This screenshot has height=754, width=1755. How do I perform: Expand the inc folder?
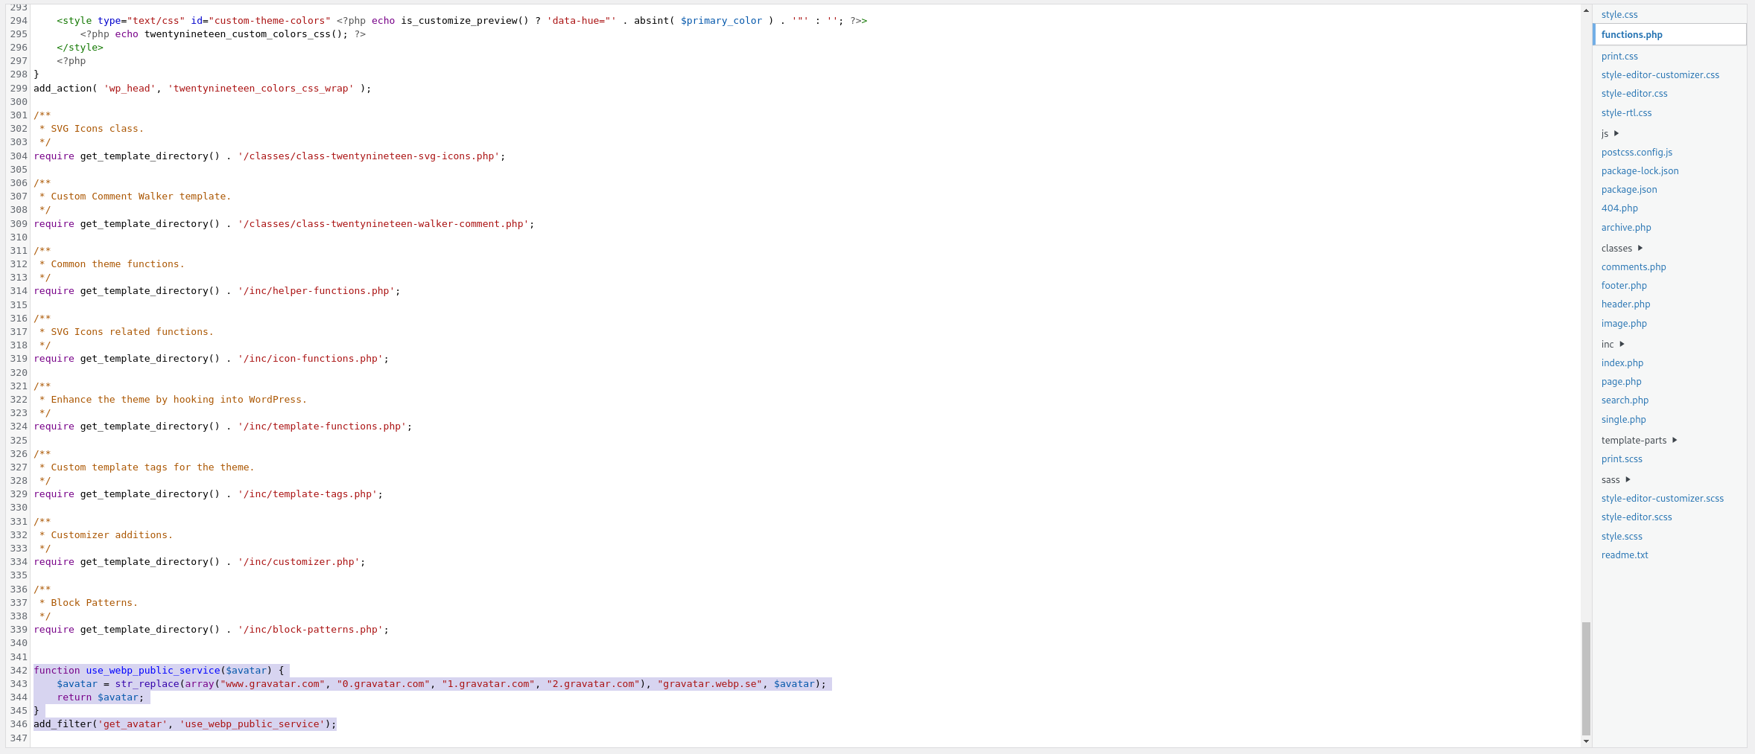[1610, 344]
